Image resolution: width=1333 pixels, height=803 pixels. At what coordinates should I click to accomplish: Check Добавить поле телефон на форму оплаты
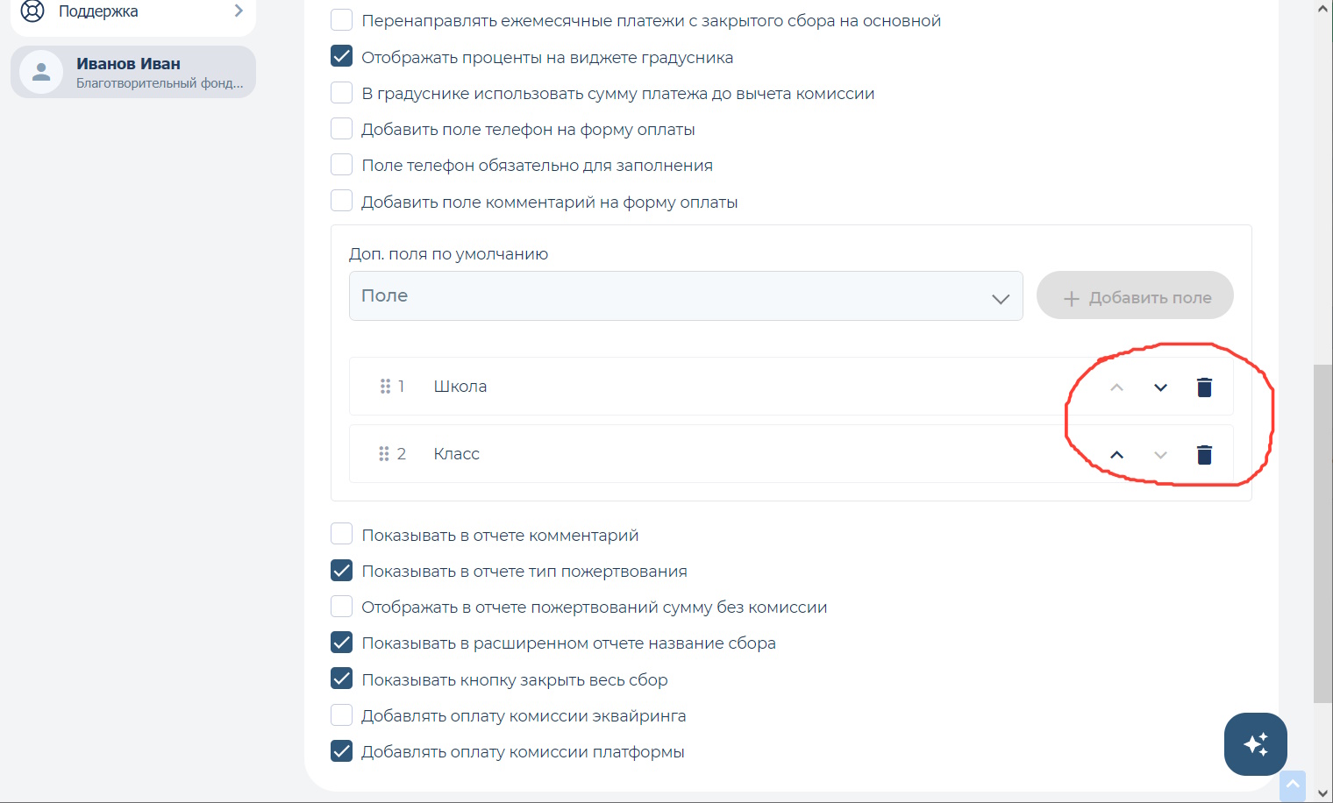pos(342,129)
